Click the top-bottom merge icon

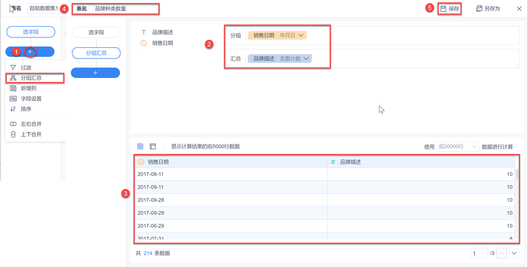13,135
